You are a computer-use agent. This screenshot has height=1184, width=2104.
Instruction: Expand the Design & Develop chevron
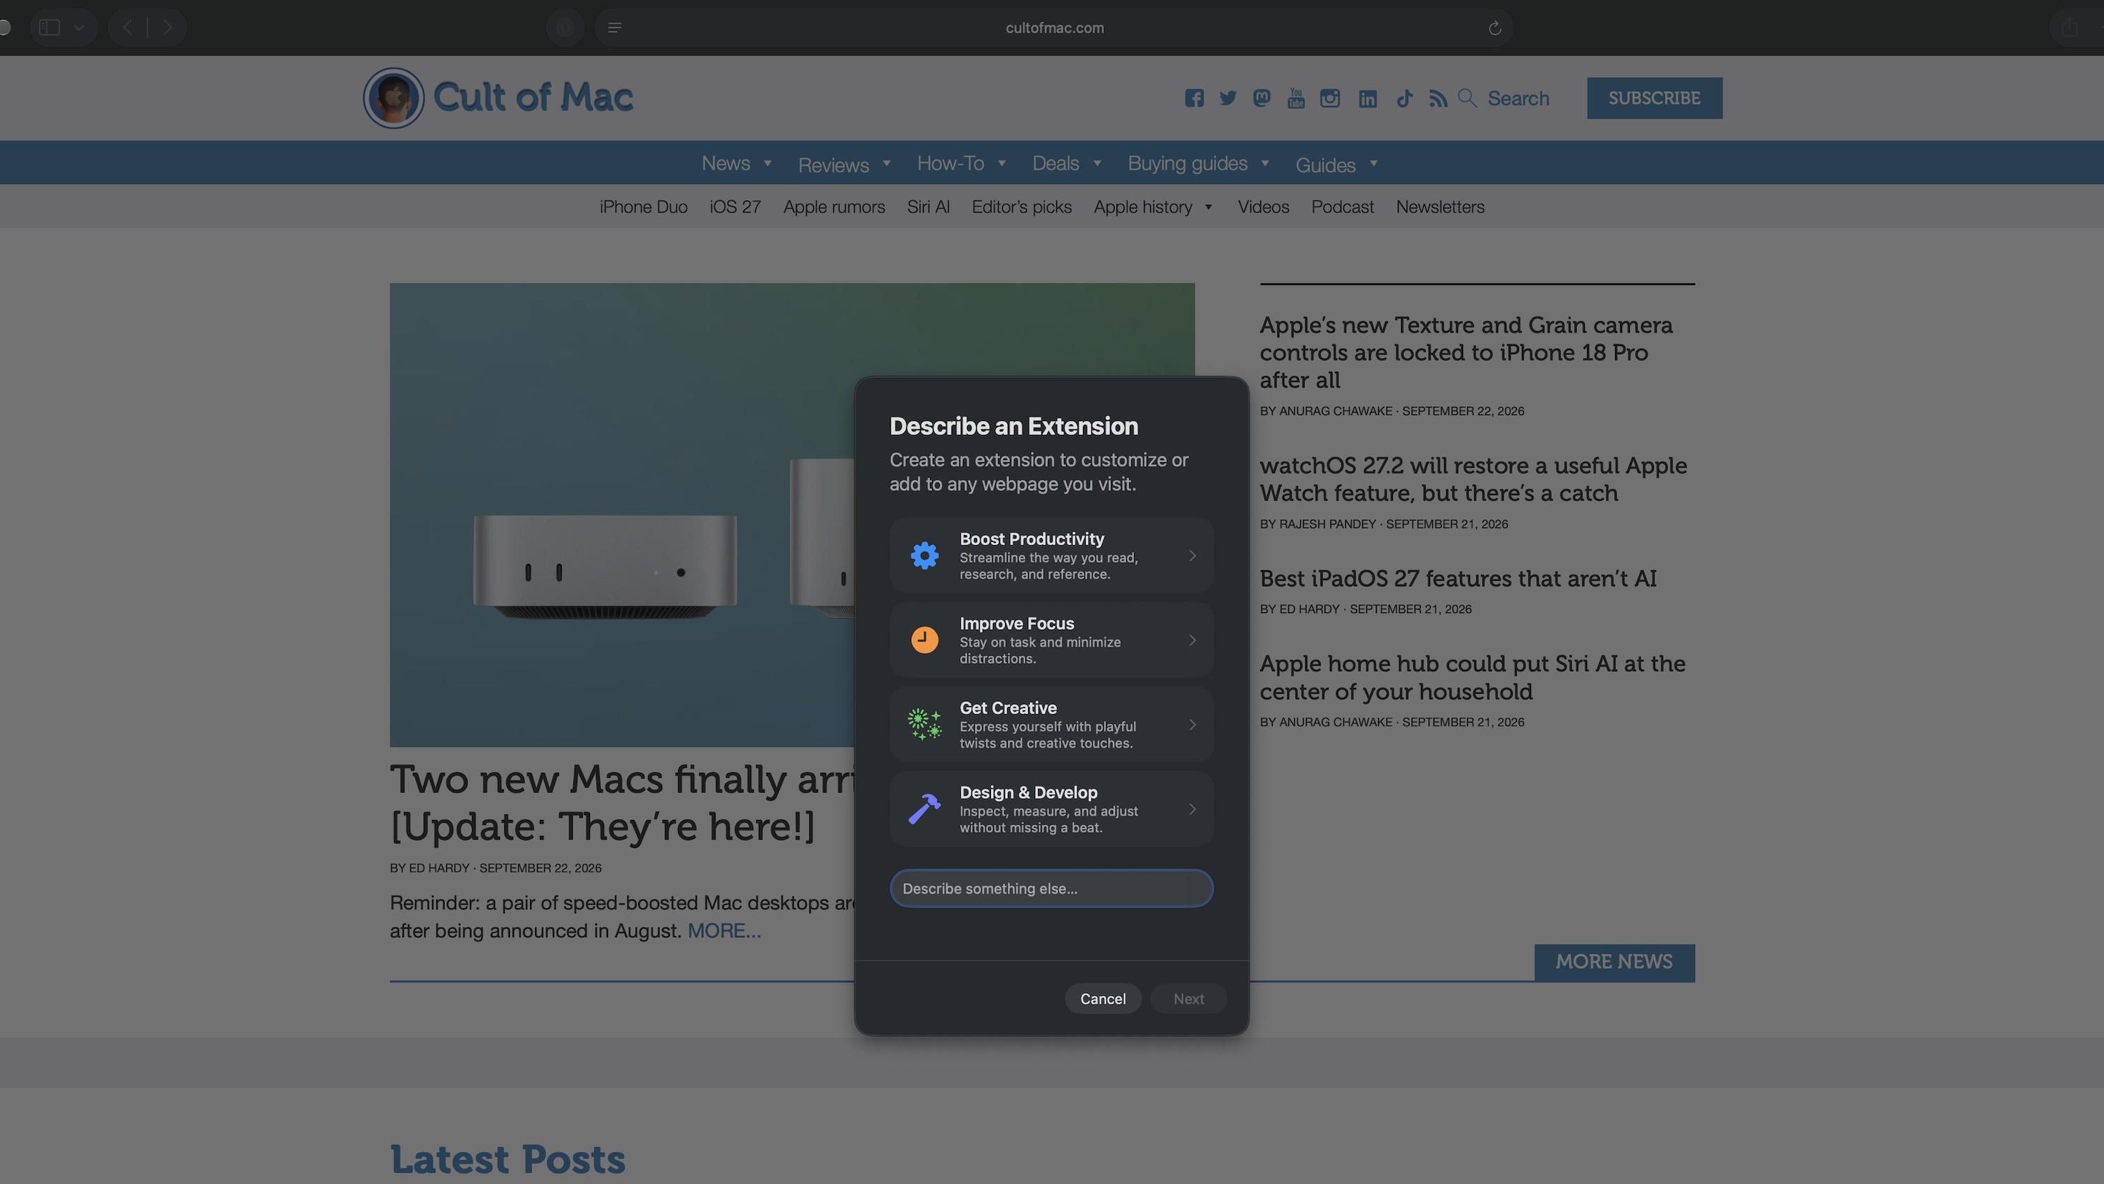tap(1192, 809)
